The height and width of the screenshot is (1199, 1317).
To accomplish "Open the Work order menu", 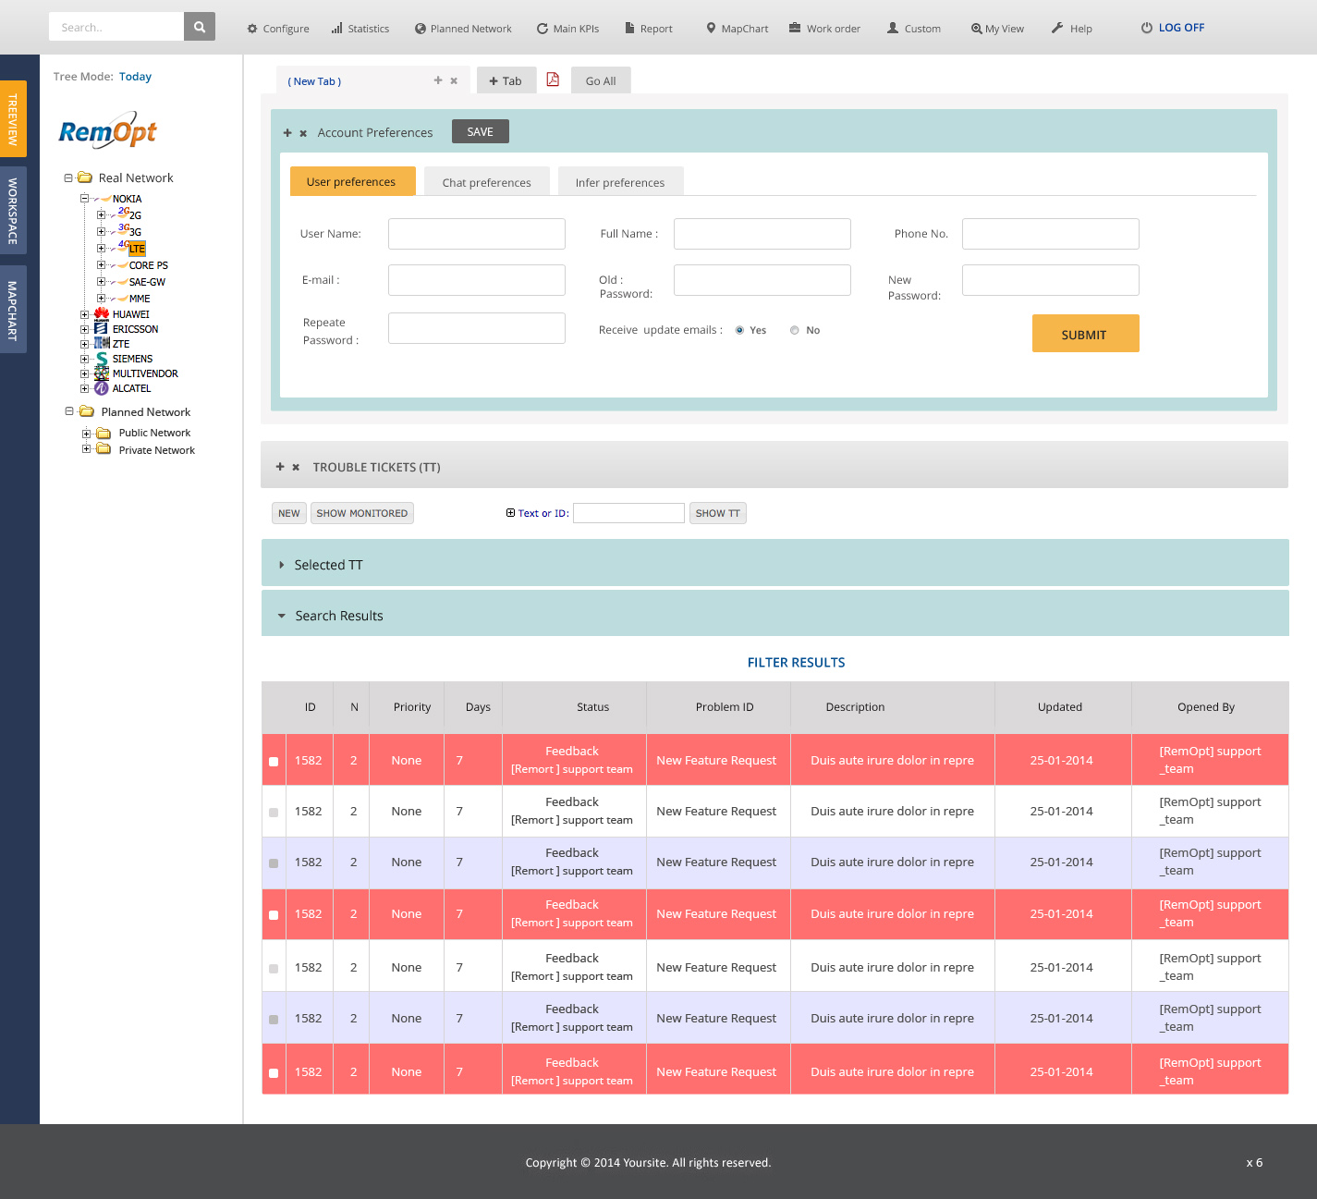I will click(x=824, y=29).
